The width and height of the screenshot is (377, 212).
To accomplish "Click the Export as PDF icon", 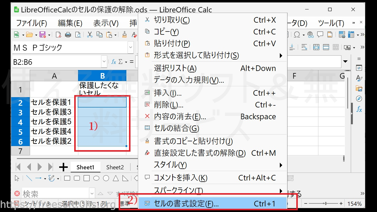I will [58, 35].
